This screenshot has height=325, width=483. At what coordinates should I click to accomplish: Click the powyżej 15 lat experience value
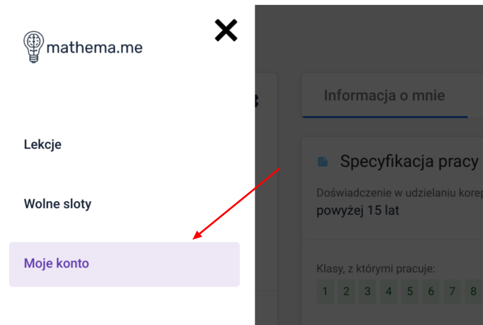pos(358,210)
